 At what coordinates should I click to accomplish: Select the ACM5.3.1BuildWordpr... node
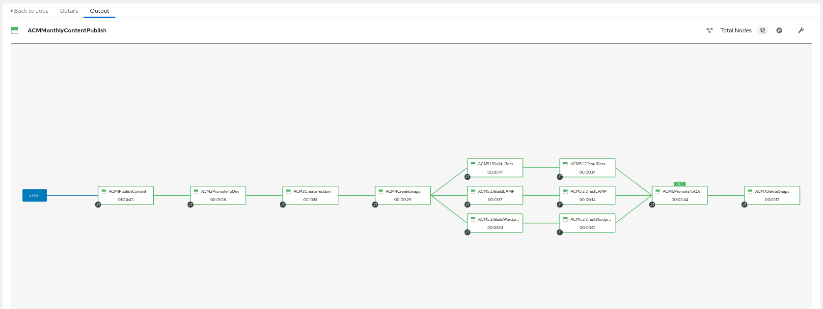[495, 223]
